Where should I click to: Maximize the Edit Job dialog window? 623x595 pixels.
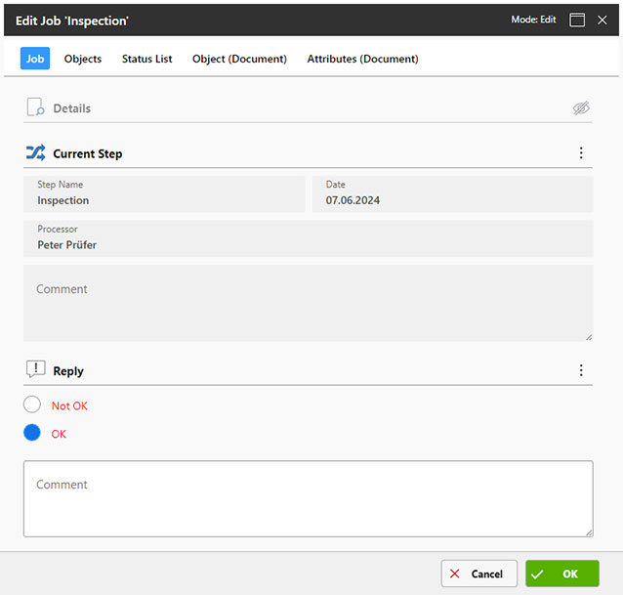coord(577,20)
